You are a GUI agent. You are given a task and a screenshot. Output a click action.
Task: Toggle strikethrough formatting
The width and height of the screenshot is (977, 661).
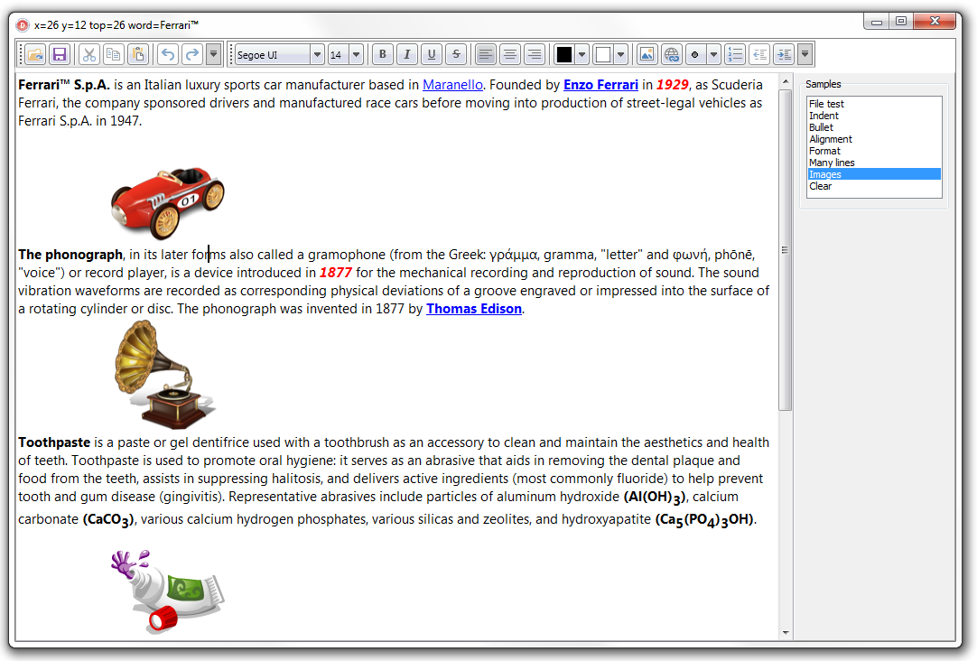click(x=455, y=55)
